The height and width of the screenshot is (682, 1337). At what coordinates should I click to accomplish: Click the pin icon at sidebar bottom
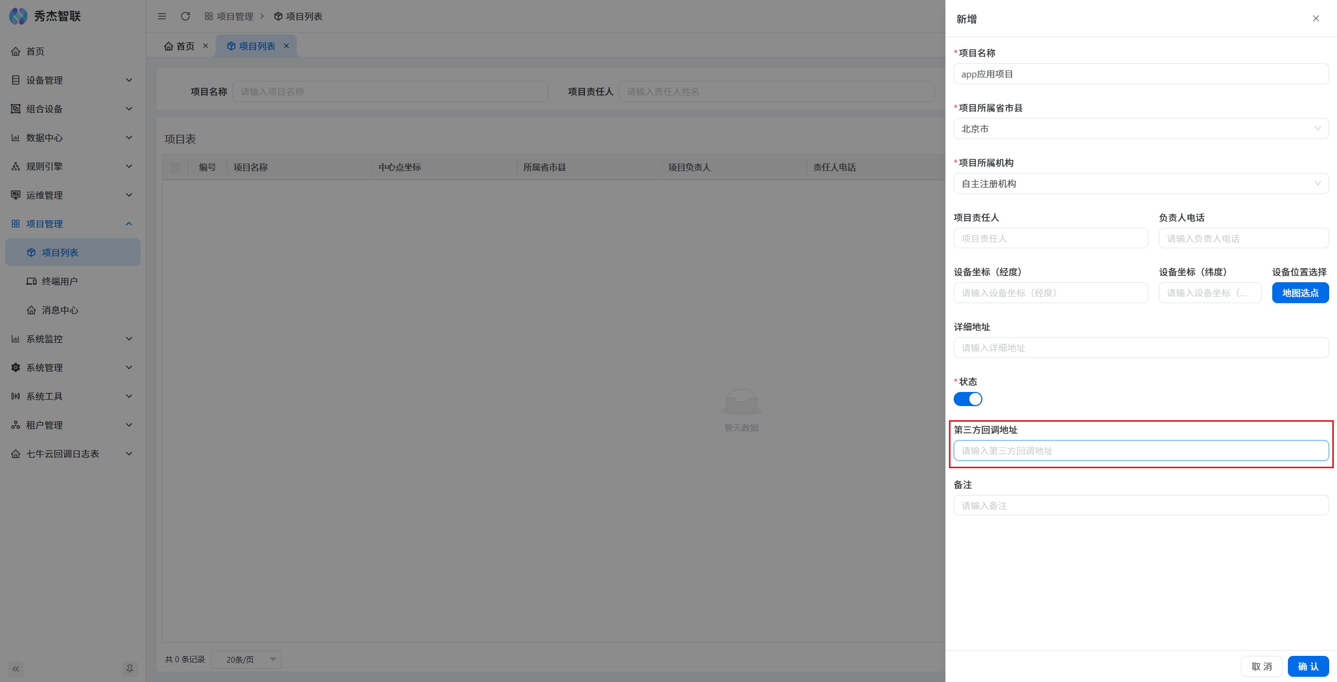pyautogui.click(x=130, y=668)
